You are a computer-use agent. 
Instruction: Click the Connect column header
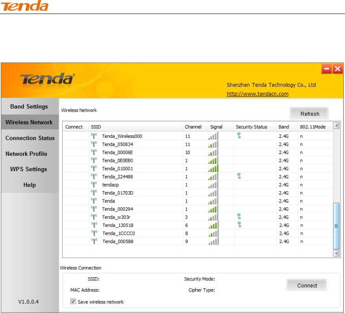point(76,127)
